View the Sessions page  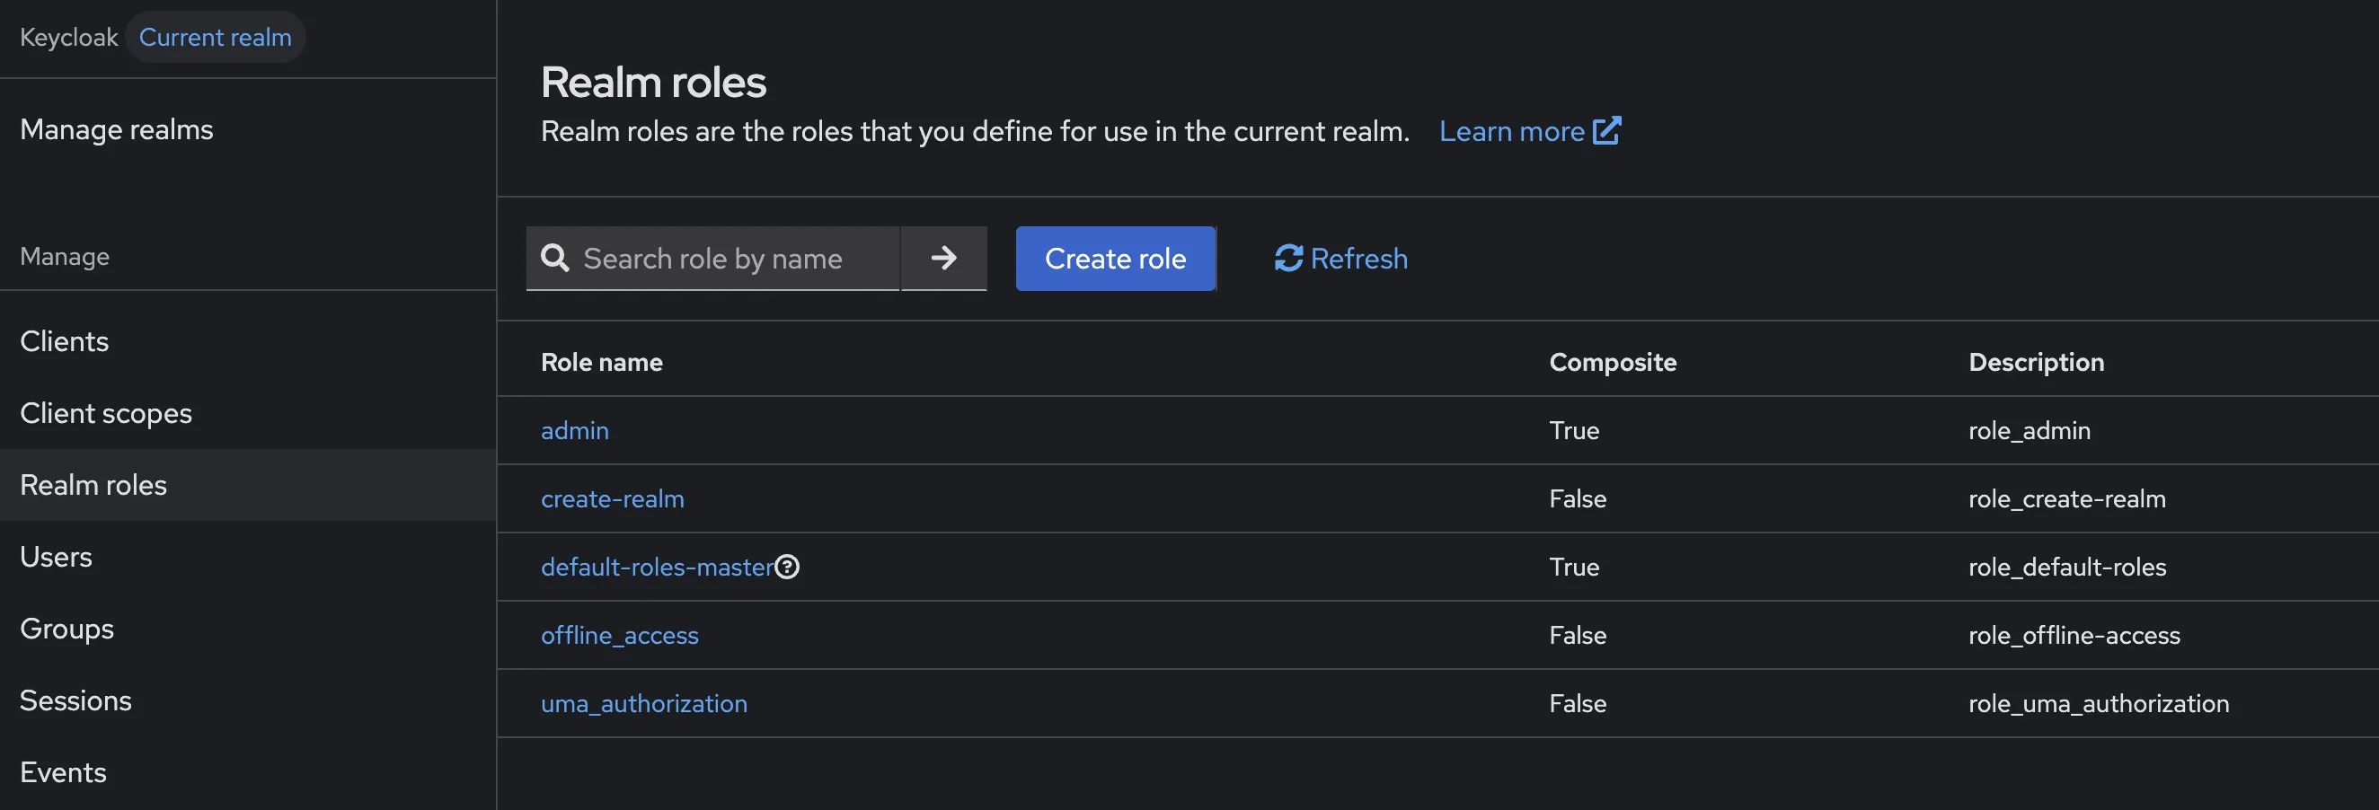click(75, 700)
